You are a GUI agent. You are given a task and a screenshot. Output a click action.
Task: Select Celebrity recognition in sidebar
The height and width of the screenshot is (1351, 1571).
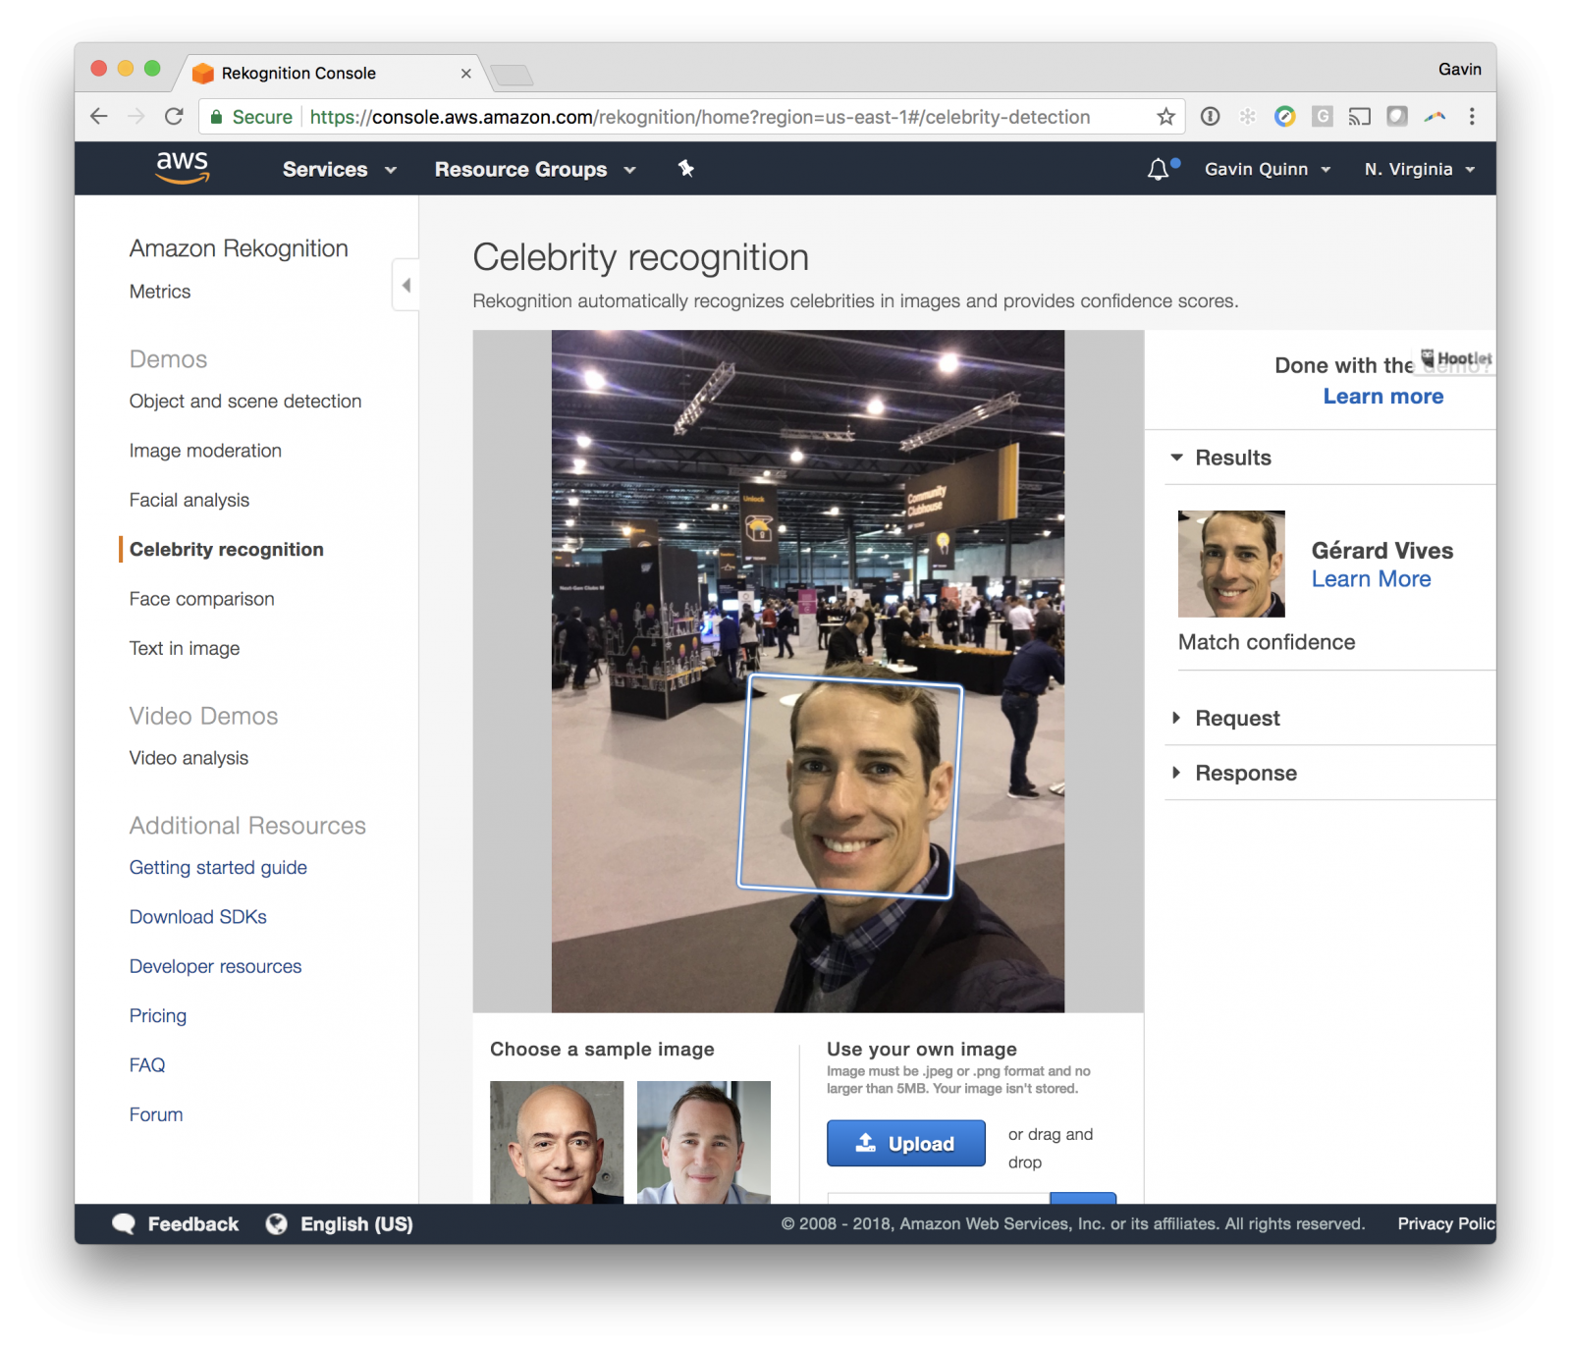pyautogui.click(x=227, y=549)
